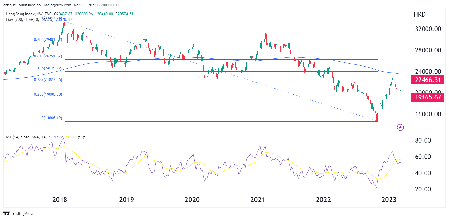Select the 0.5 Fibonacci level label
The height and width of the screenshot is (219, 449).
click(x=50, y=68)
